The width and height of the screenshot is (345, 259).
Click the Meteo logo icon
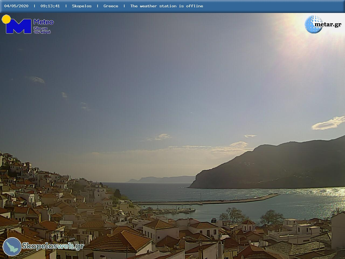17,24
